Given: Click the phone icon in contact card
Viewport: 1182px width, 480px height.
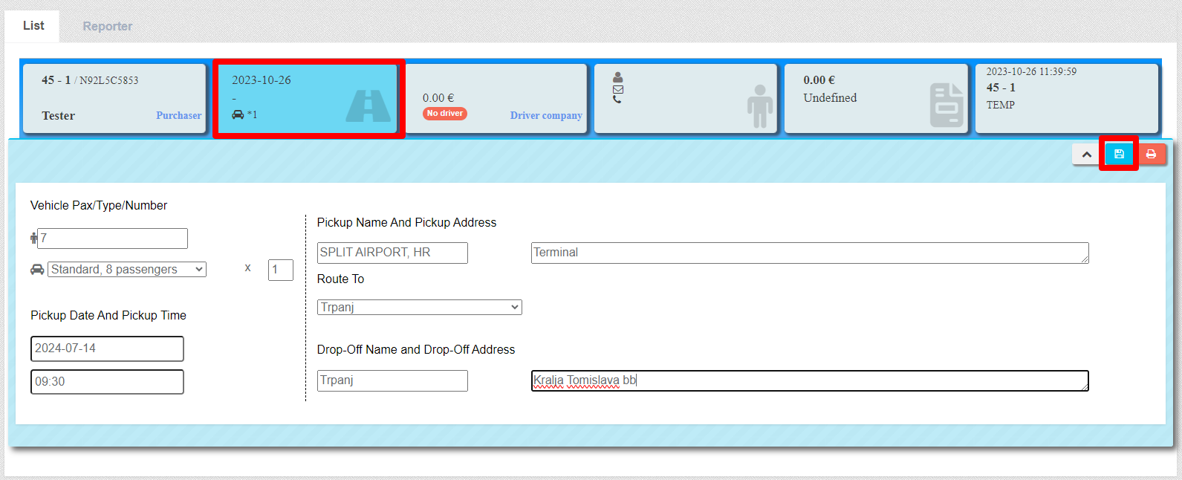Looking at the screenshot, I should 617,100.
